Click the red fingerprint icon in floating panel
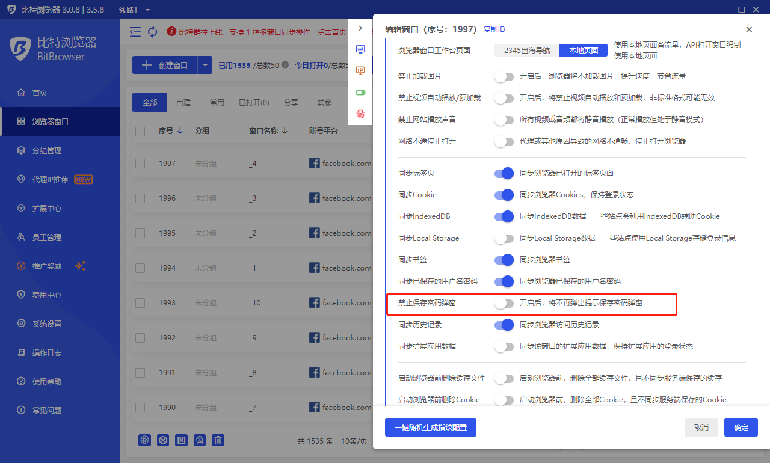Image resolution: width=770 pixels, height=463 pixels. pyautogui.click(x=360, y=114)
